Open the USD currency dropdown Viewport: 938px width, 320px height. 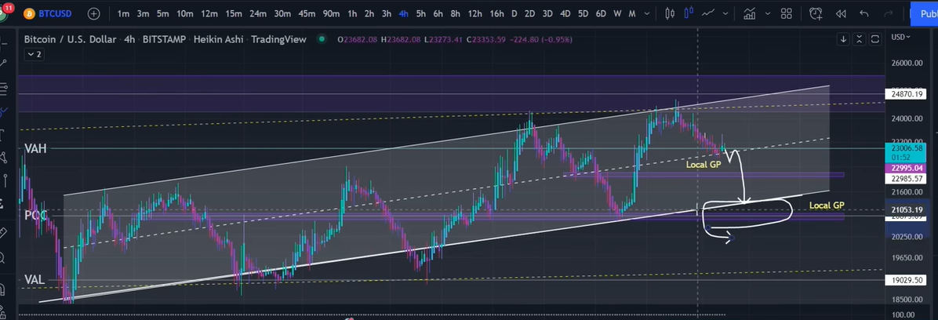point(901,37)
